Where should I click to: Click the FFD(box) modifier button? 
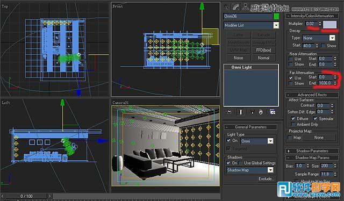pyautogui.click(x=263, y=50)
